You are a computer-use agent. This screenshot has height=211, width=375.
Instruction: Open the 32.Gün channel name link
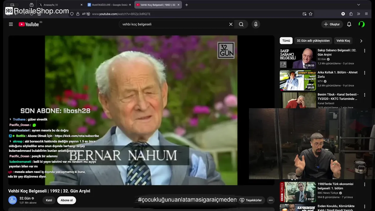click(x=25, y=198)
